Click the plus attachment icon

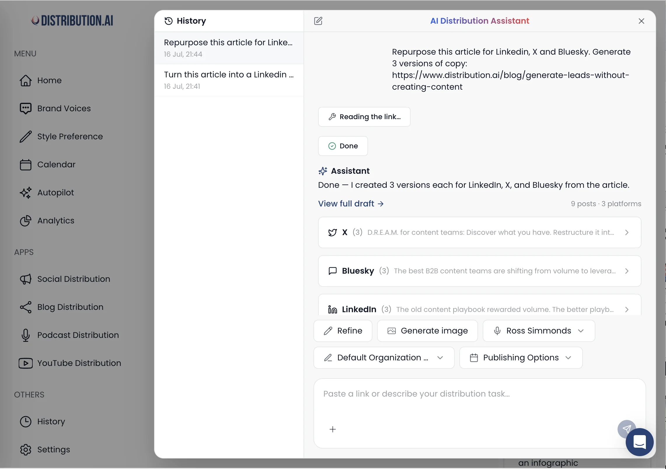pyautogui.click(x=333, y=429)
